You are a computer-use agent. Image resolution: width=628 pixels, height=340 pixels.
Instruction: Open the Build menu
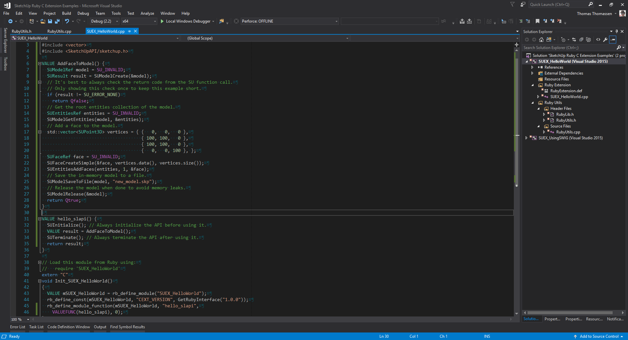click(66, 13)
